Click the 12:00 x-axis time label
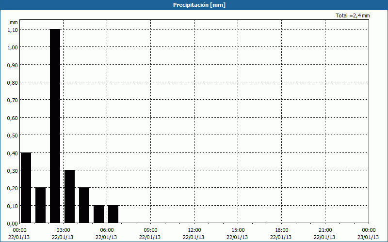388x242 pixels. (194, 230)
